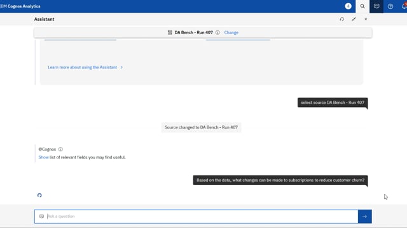
Task: Close the Assistant panel
Action: click(x=366, y=19)
